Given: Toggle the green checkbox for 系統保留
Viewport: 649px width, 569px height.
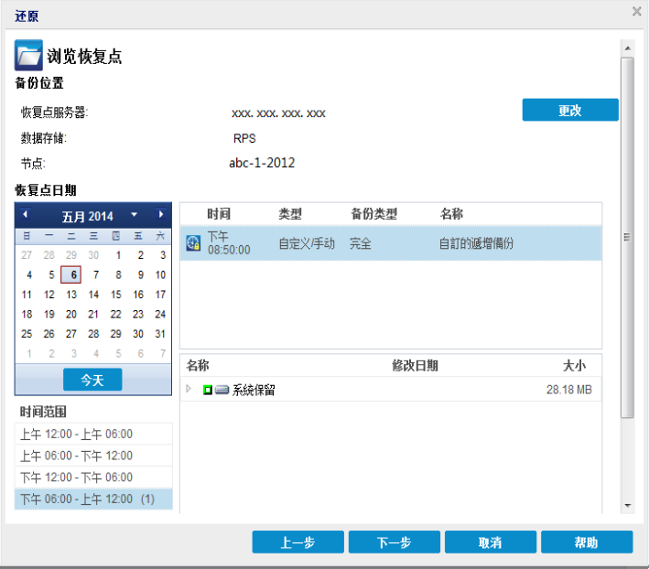Looking at the screenshot, I should pyautogui.click(x=208, y=390).
